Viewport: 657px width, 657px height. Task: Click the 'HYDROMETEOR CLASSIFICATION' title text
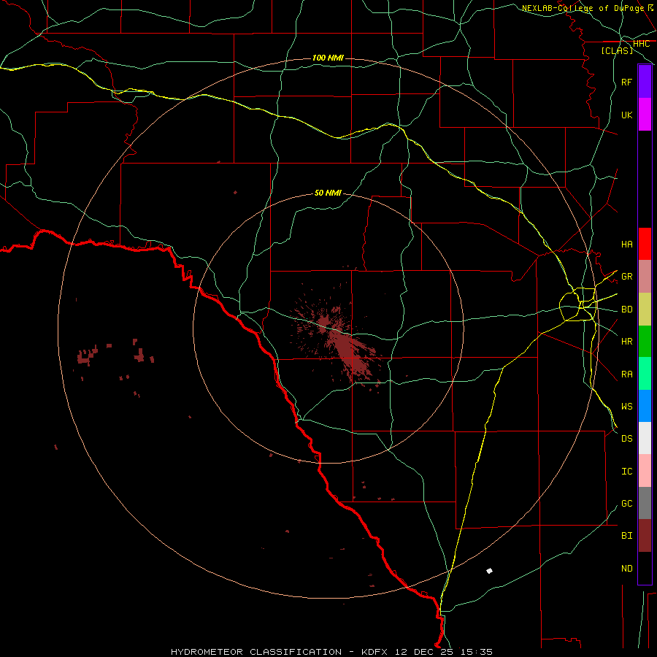[x=256, y=652]
